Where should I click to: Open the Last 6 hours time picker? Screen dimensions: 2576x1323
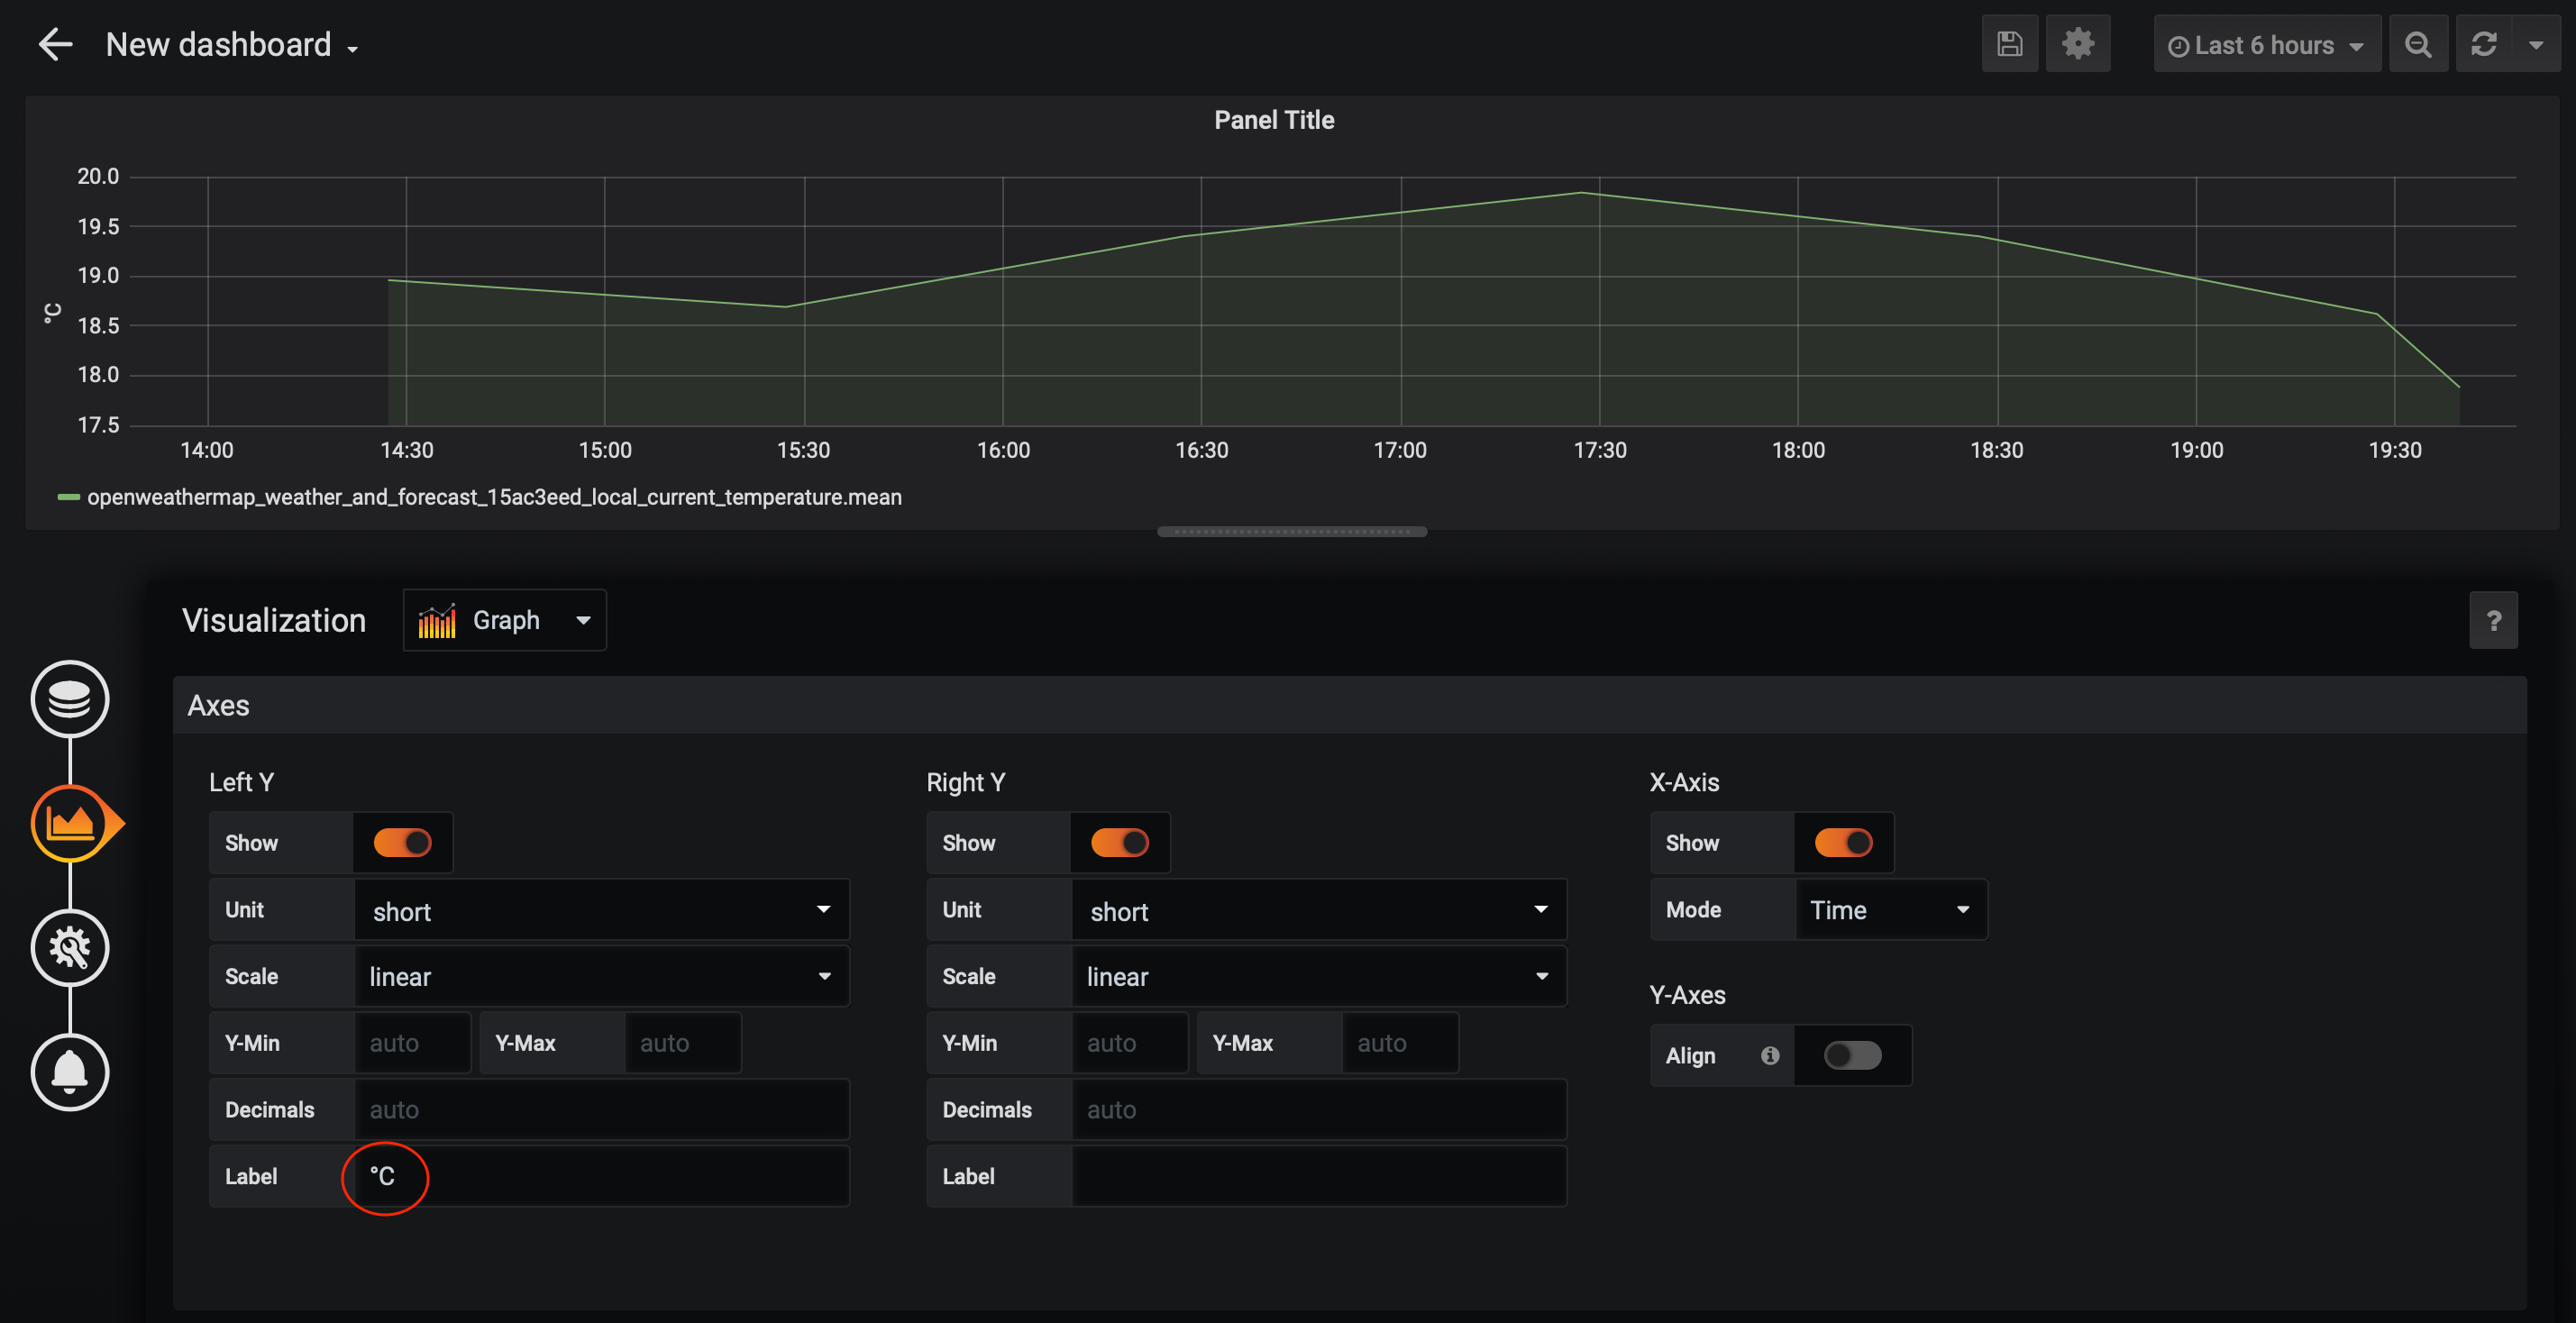pos(2266,45)
